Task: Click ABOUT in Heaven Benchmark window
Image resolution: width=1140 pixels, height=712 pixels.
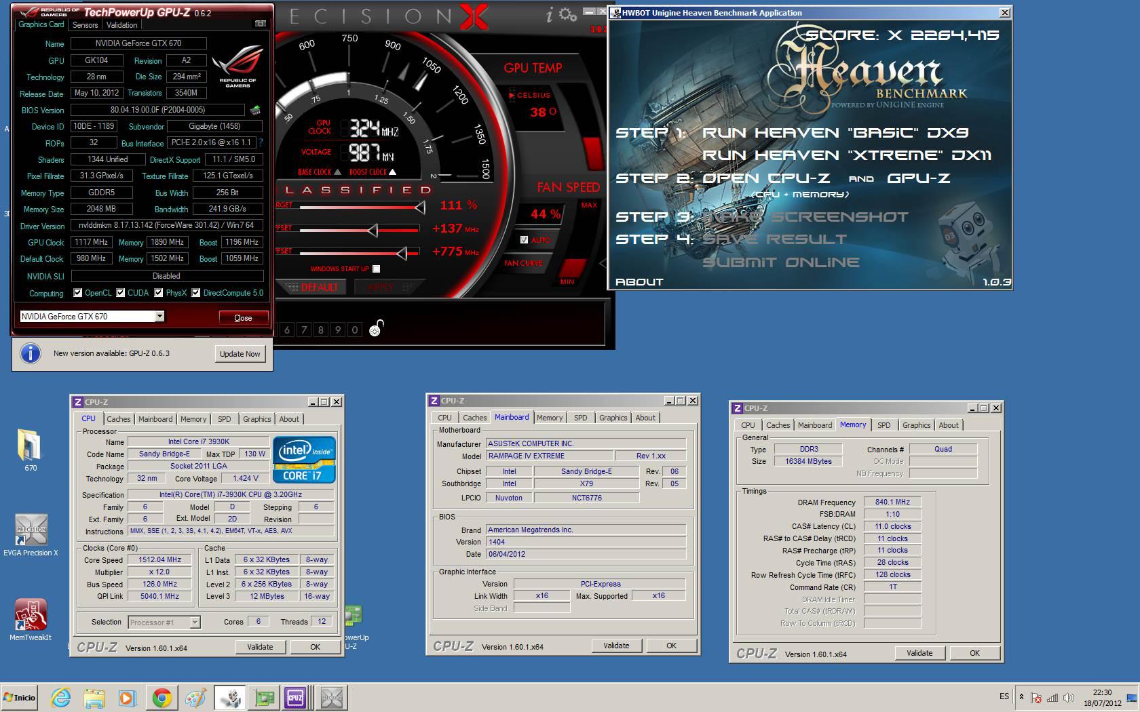Action: click(x=639, y=282)
